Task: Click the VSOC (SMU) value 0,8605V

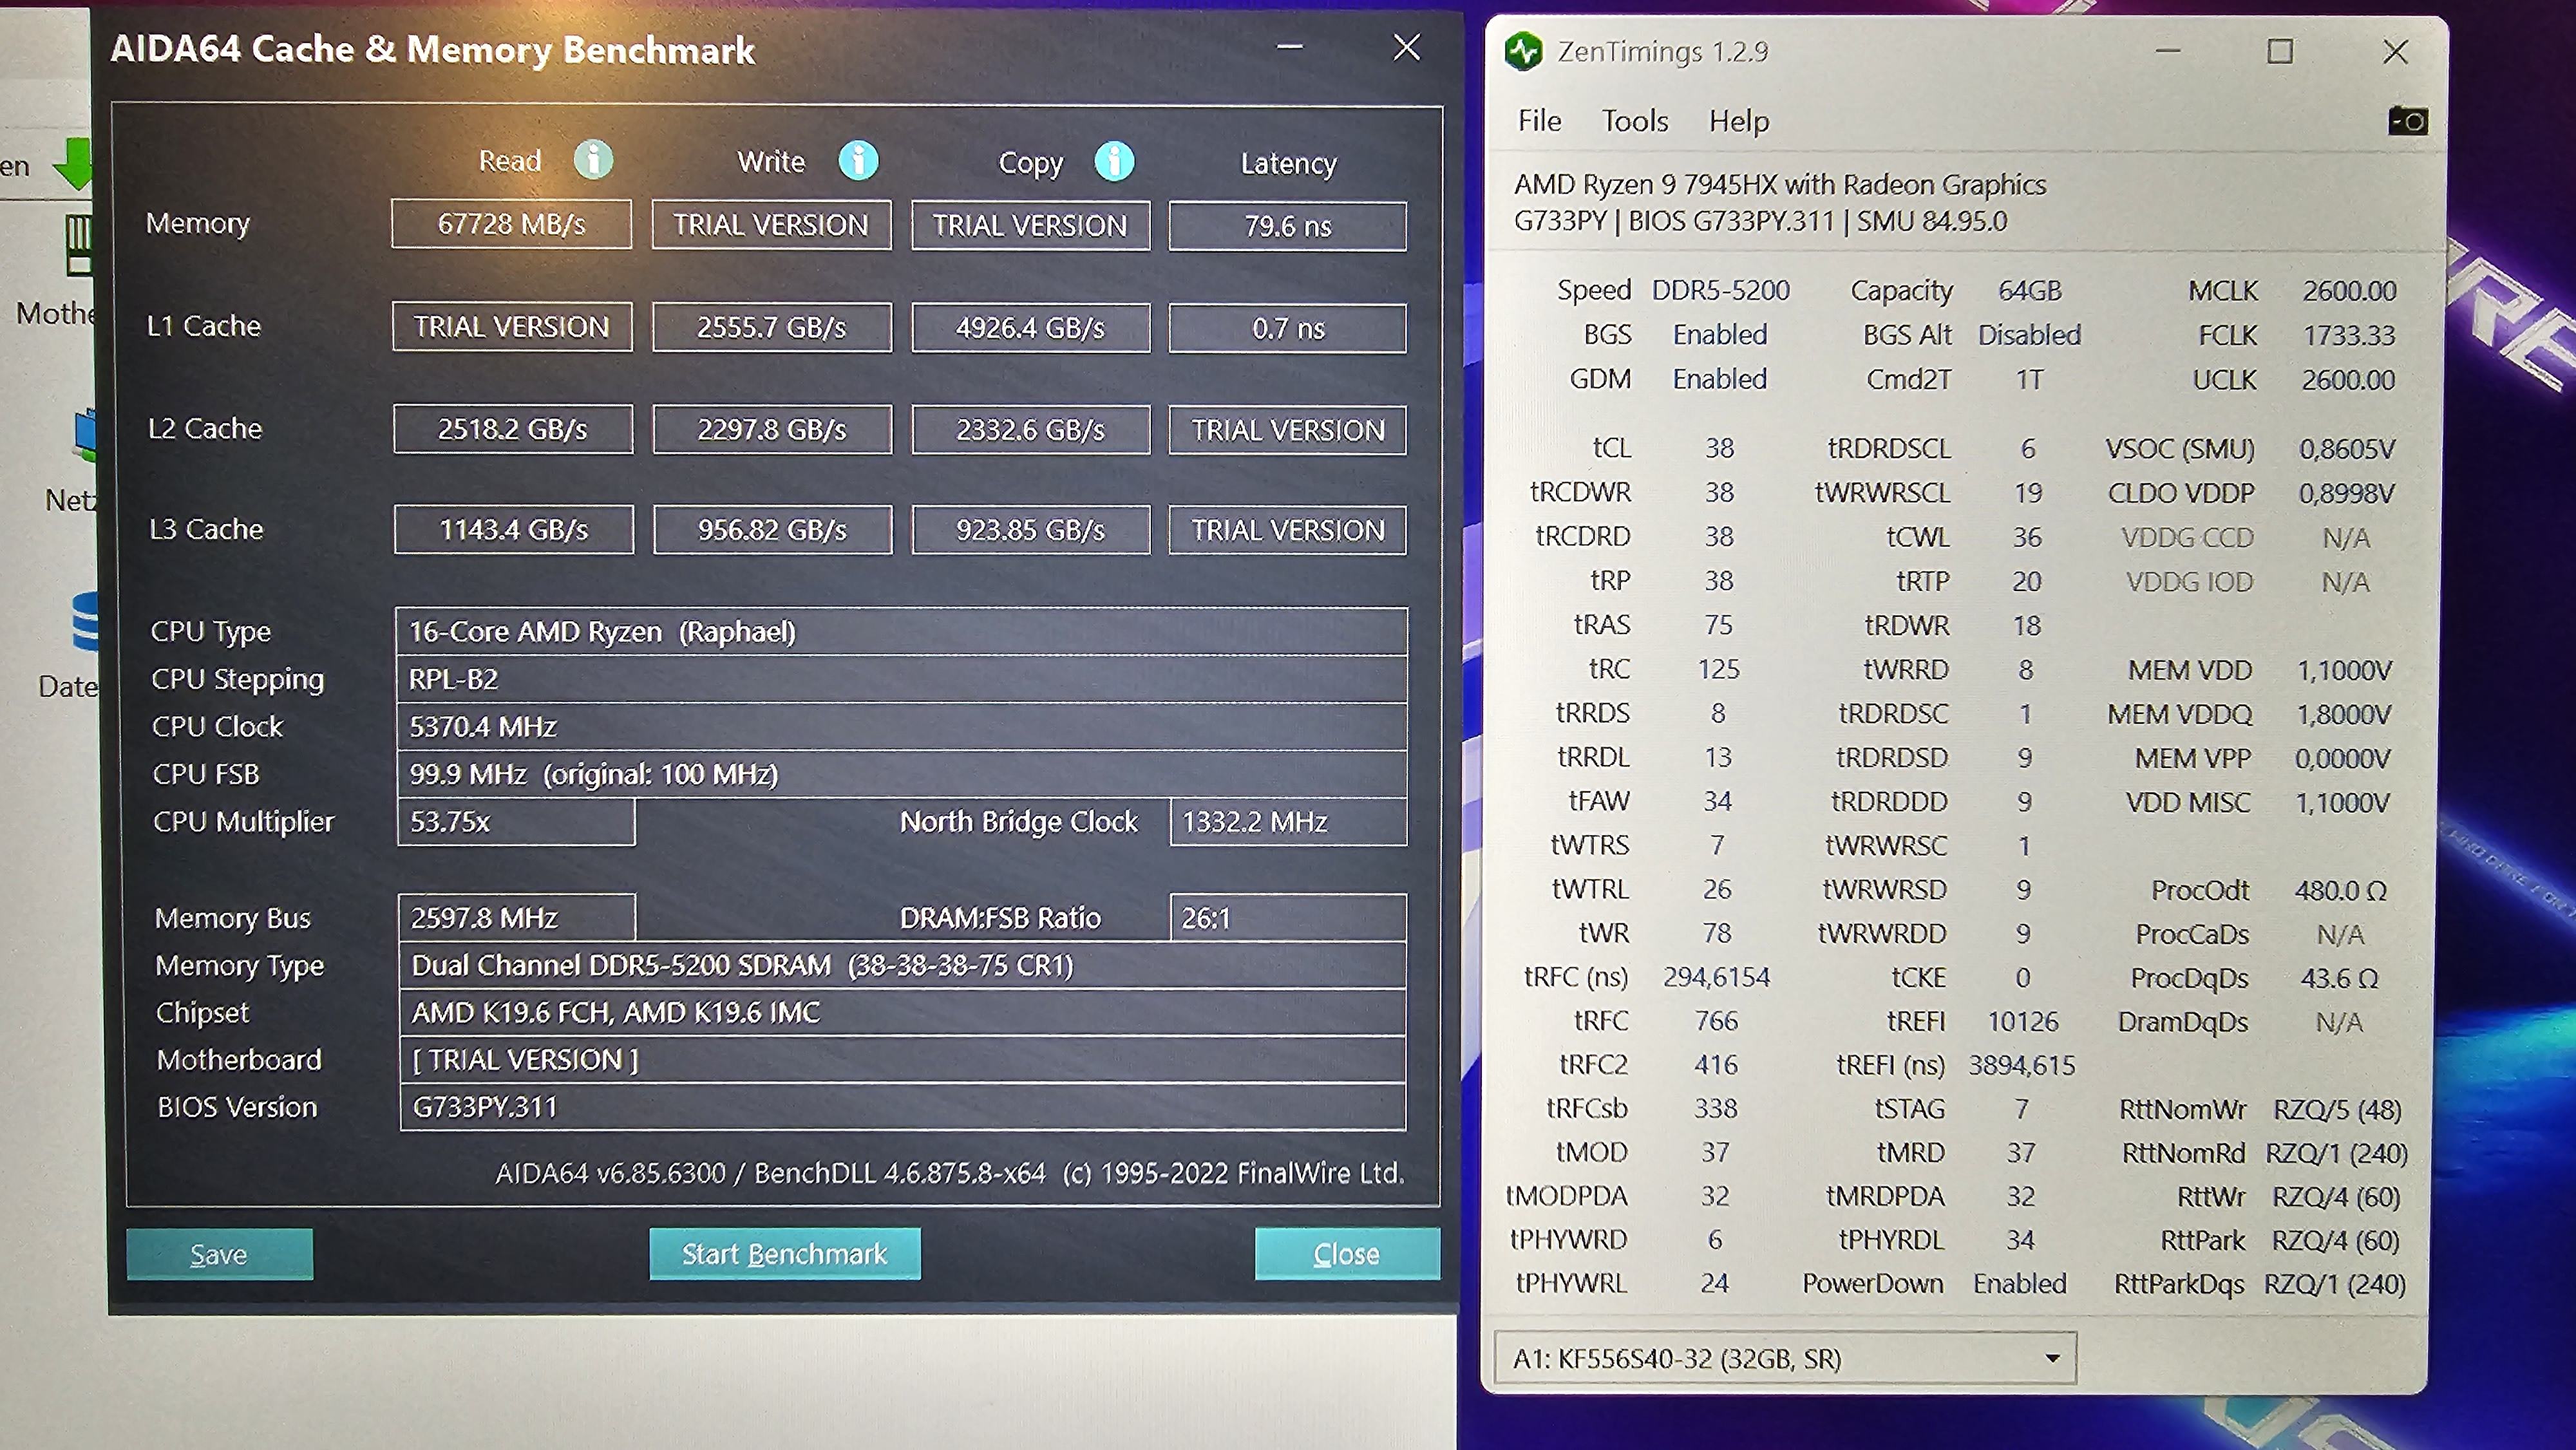Action: (2347, 449)
